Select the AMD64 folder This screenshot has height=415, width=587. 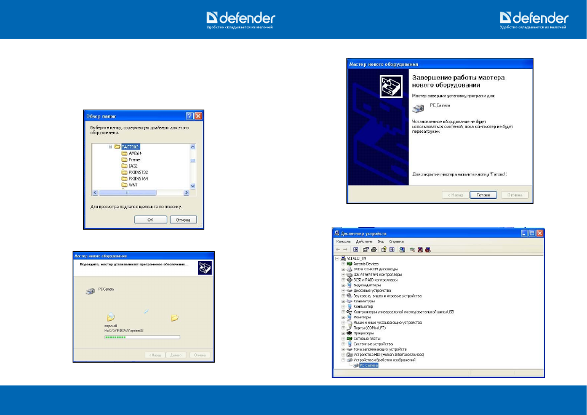[x=135, y=153]
